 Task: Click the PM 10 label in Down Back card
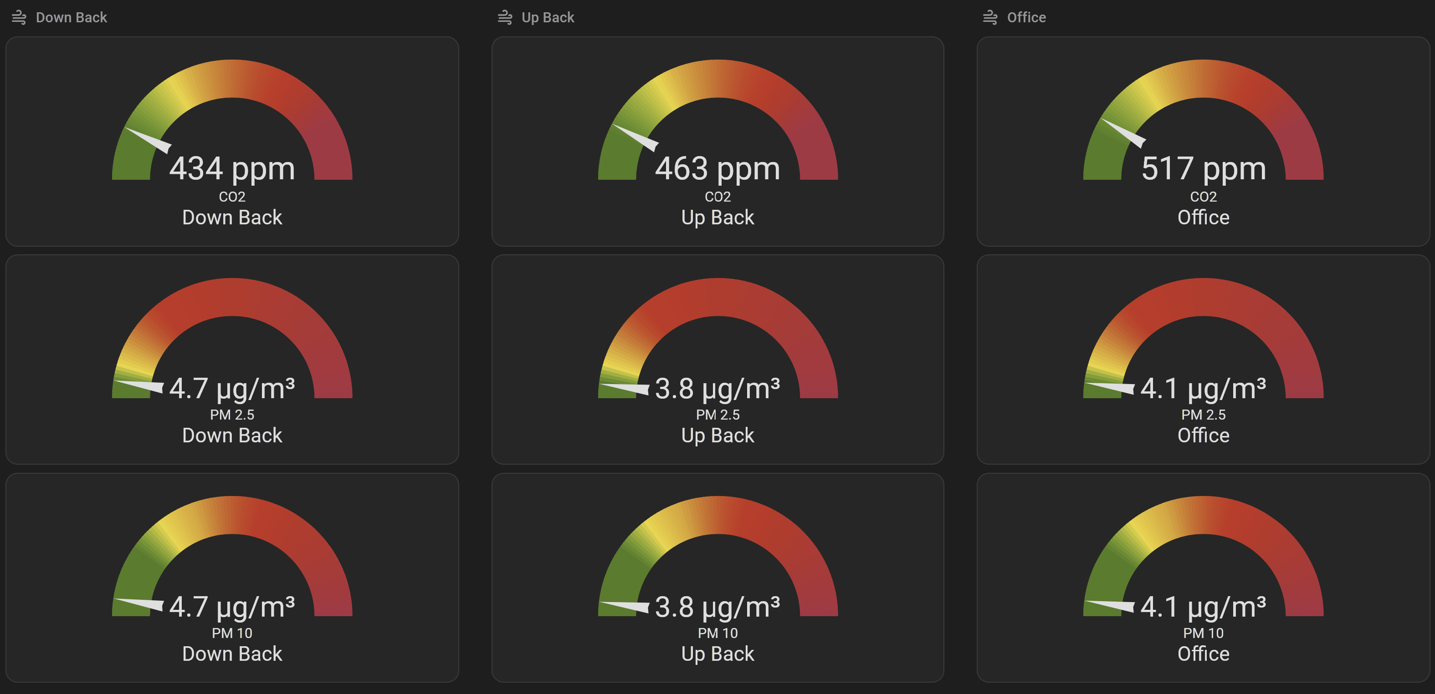232,633
